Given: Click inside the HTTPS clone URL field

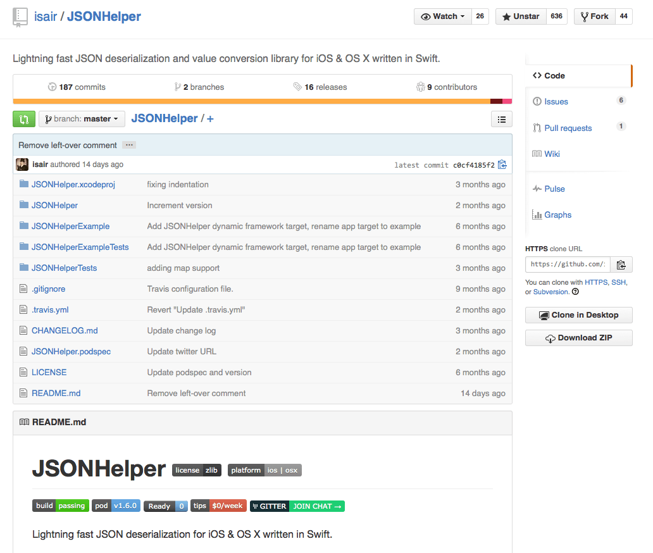Looking at the screenshot, I should click(x=569, y=264).
